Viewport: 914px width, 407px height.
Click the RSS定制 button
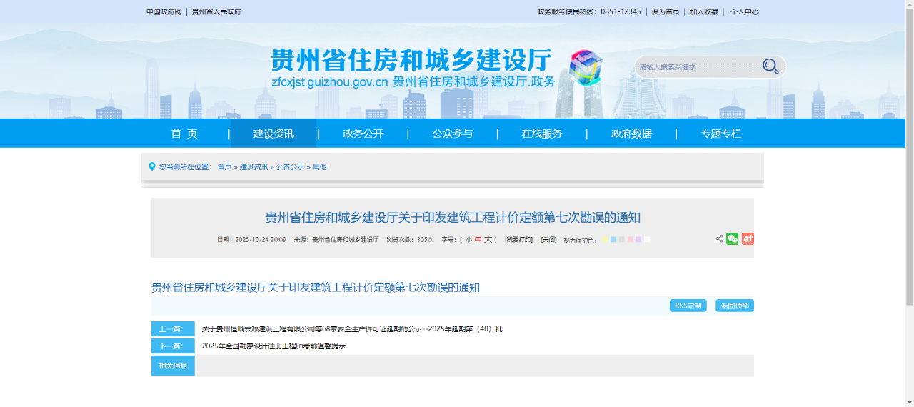point(688,306)
